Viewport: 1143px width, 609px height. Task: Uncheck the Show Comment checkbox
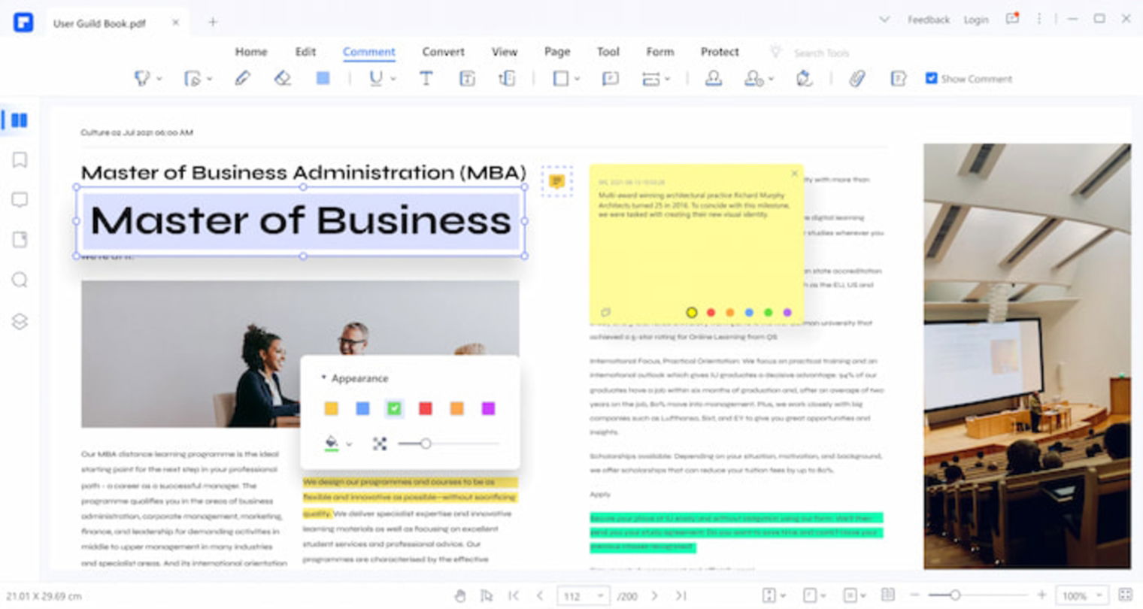[932, 77]
